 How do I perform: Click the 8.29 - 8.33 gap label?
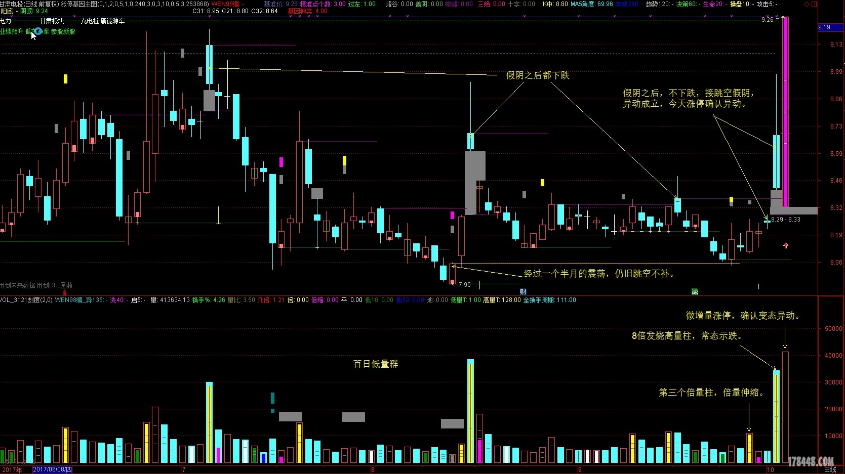tap(786, 220)
